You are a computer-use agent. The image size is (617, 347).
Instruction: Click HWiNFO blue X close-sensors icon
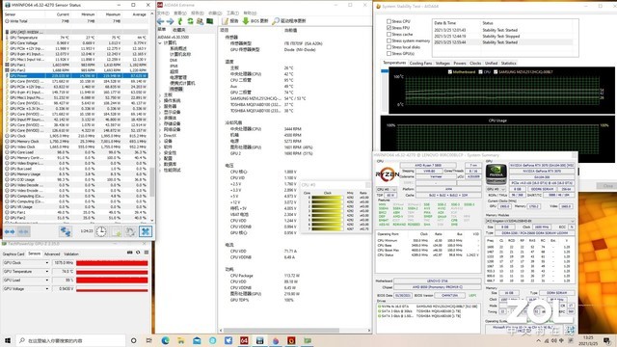coord(146,231)
